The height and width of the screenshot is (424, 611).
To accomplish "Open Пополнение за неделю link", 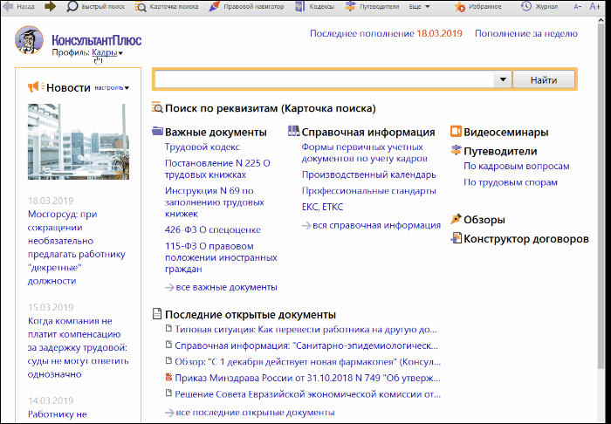I will (x=526, y=33).
